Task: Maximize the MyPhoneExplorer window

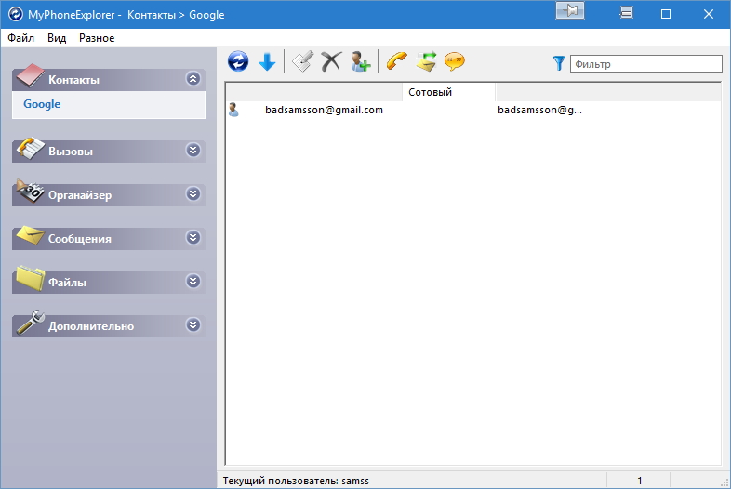Action: click(x=666, y=14)
